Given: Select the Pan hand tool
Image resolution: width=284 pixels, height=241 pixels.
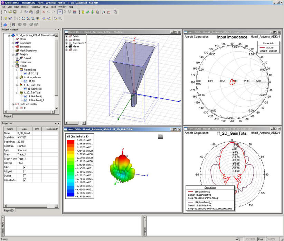Looking at the screenshot, I should point(18,18).
